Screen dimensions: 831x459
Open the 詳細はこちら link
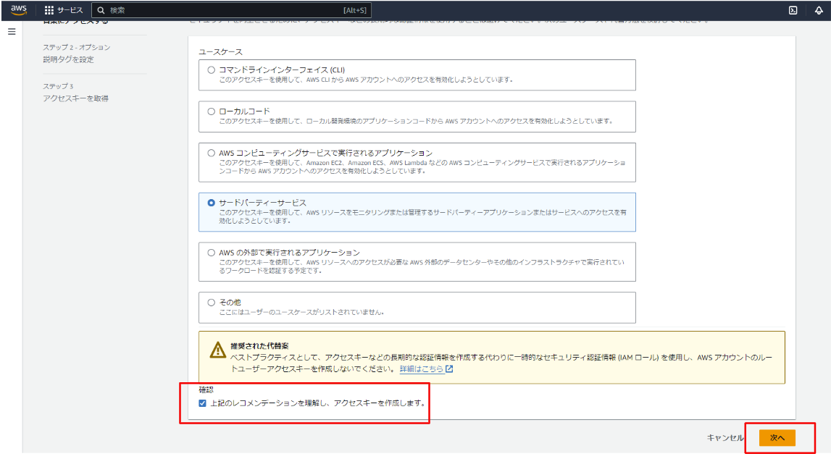coord(422,369)
